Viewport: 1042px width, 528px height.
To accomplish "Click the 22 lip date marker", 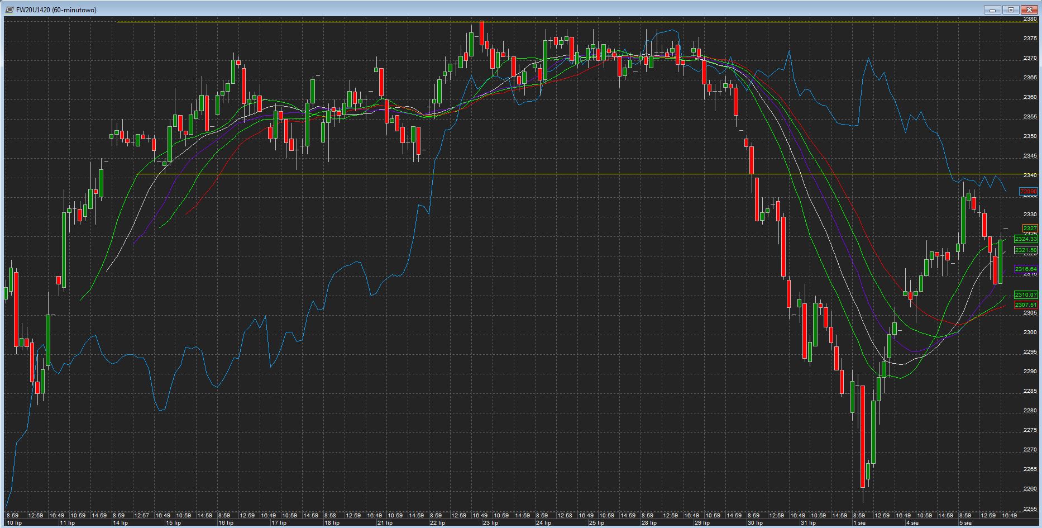I will (437, 523).
